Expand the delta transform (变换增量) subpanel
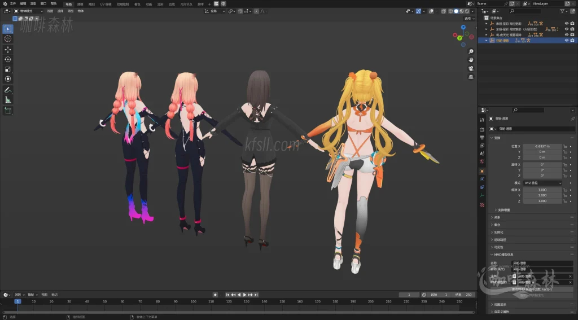The image size is (578, 320). pyautogui.click(x=496, y=210)
